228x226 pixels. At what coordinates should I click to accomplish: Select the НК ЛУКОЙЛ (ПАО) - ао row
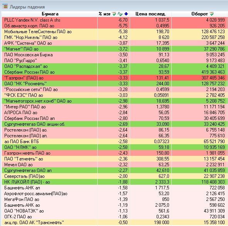tap(114, 182)
